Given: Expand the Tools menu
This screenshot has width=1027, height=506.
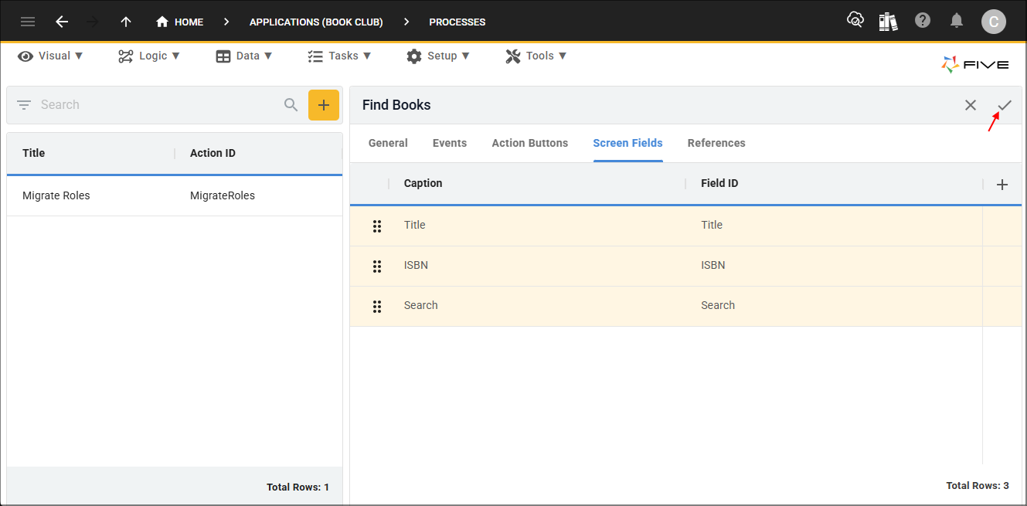Looking at the screenshot, I should [x=536, y=56].
